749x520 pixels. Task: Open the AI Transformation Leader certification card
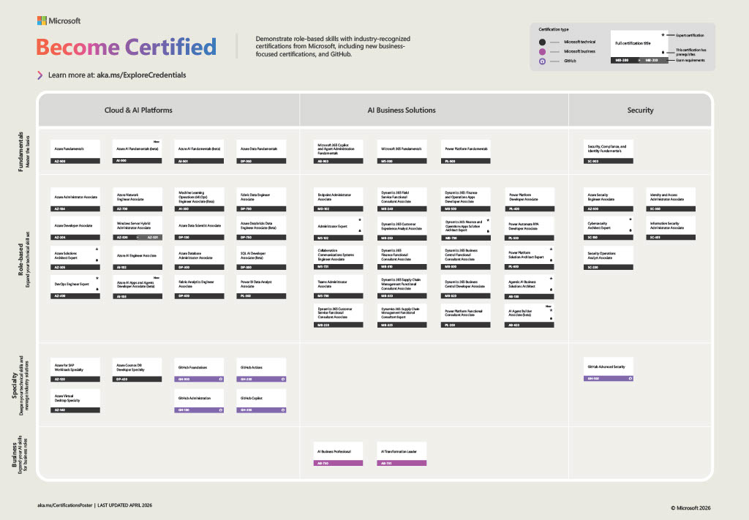coord(402,455)
